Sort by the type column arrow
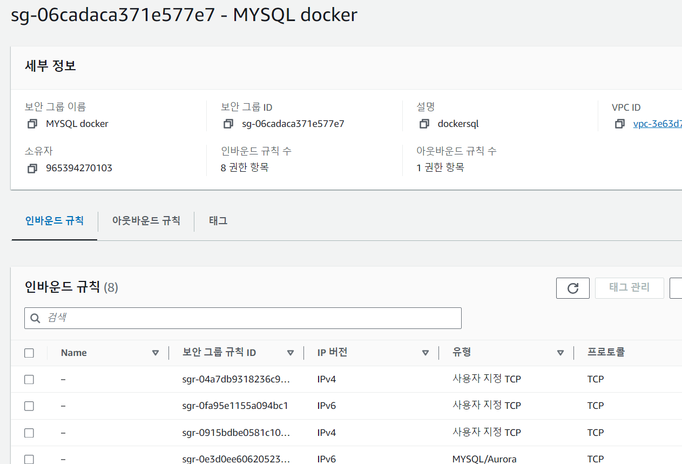682x464 pixels. click(x=561, y=353)
